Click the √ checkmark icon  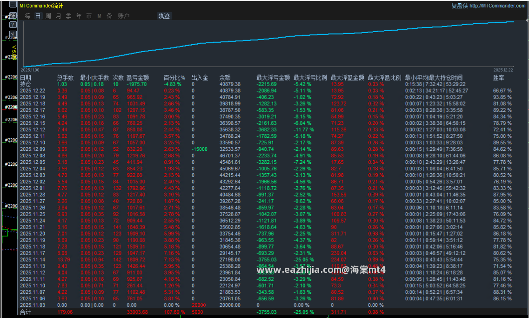pyautogui.click(x=13, y=34)
